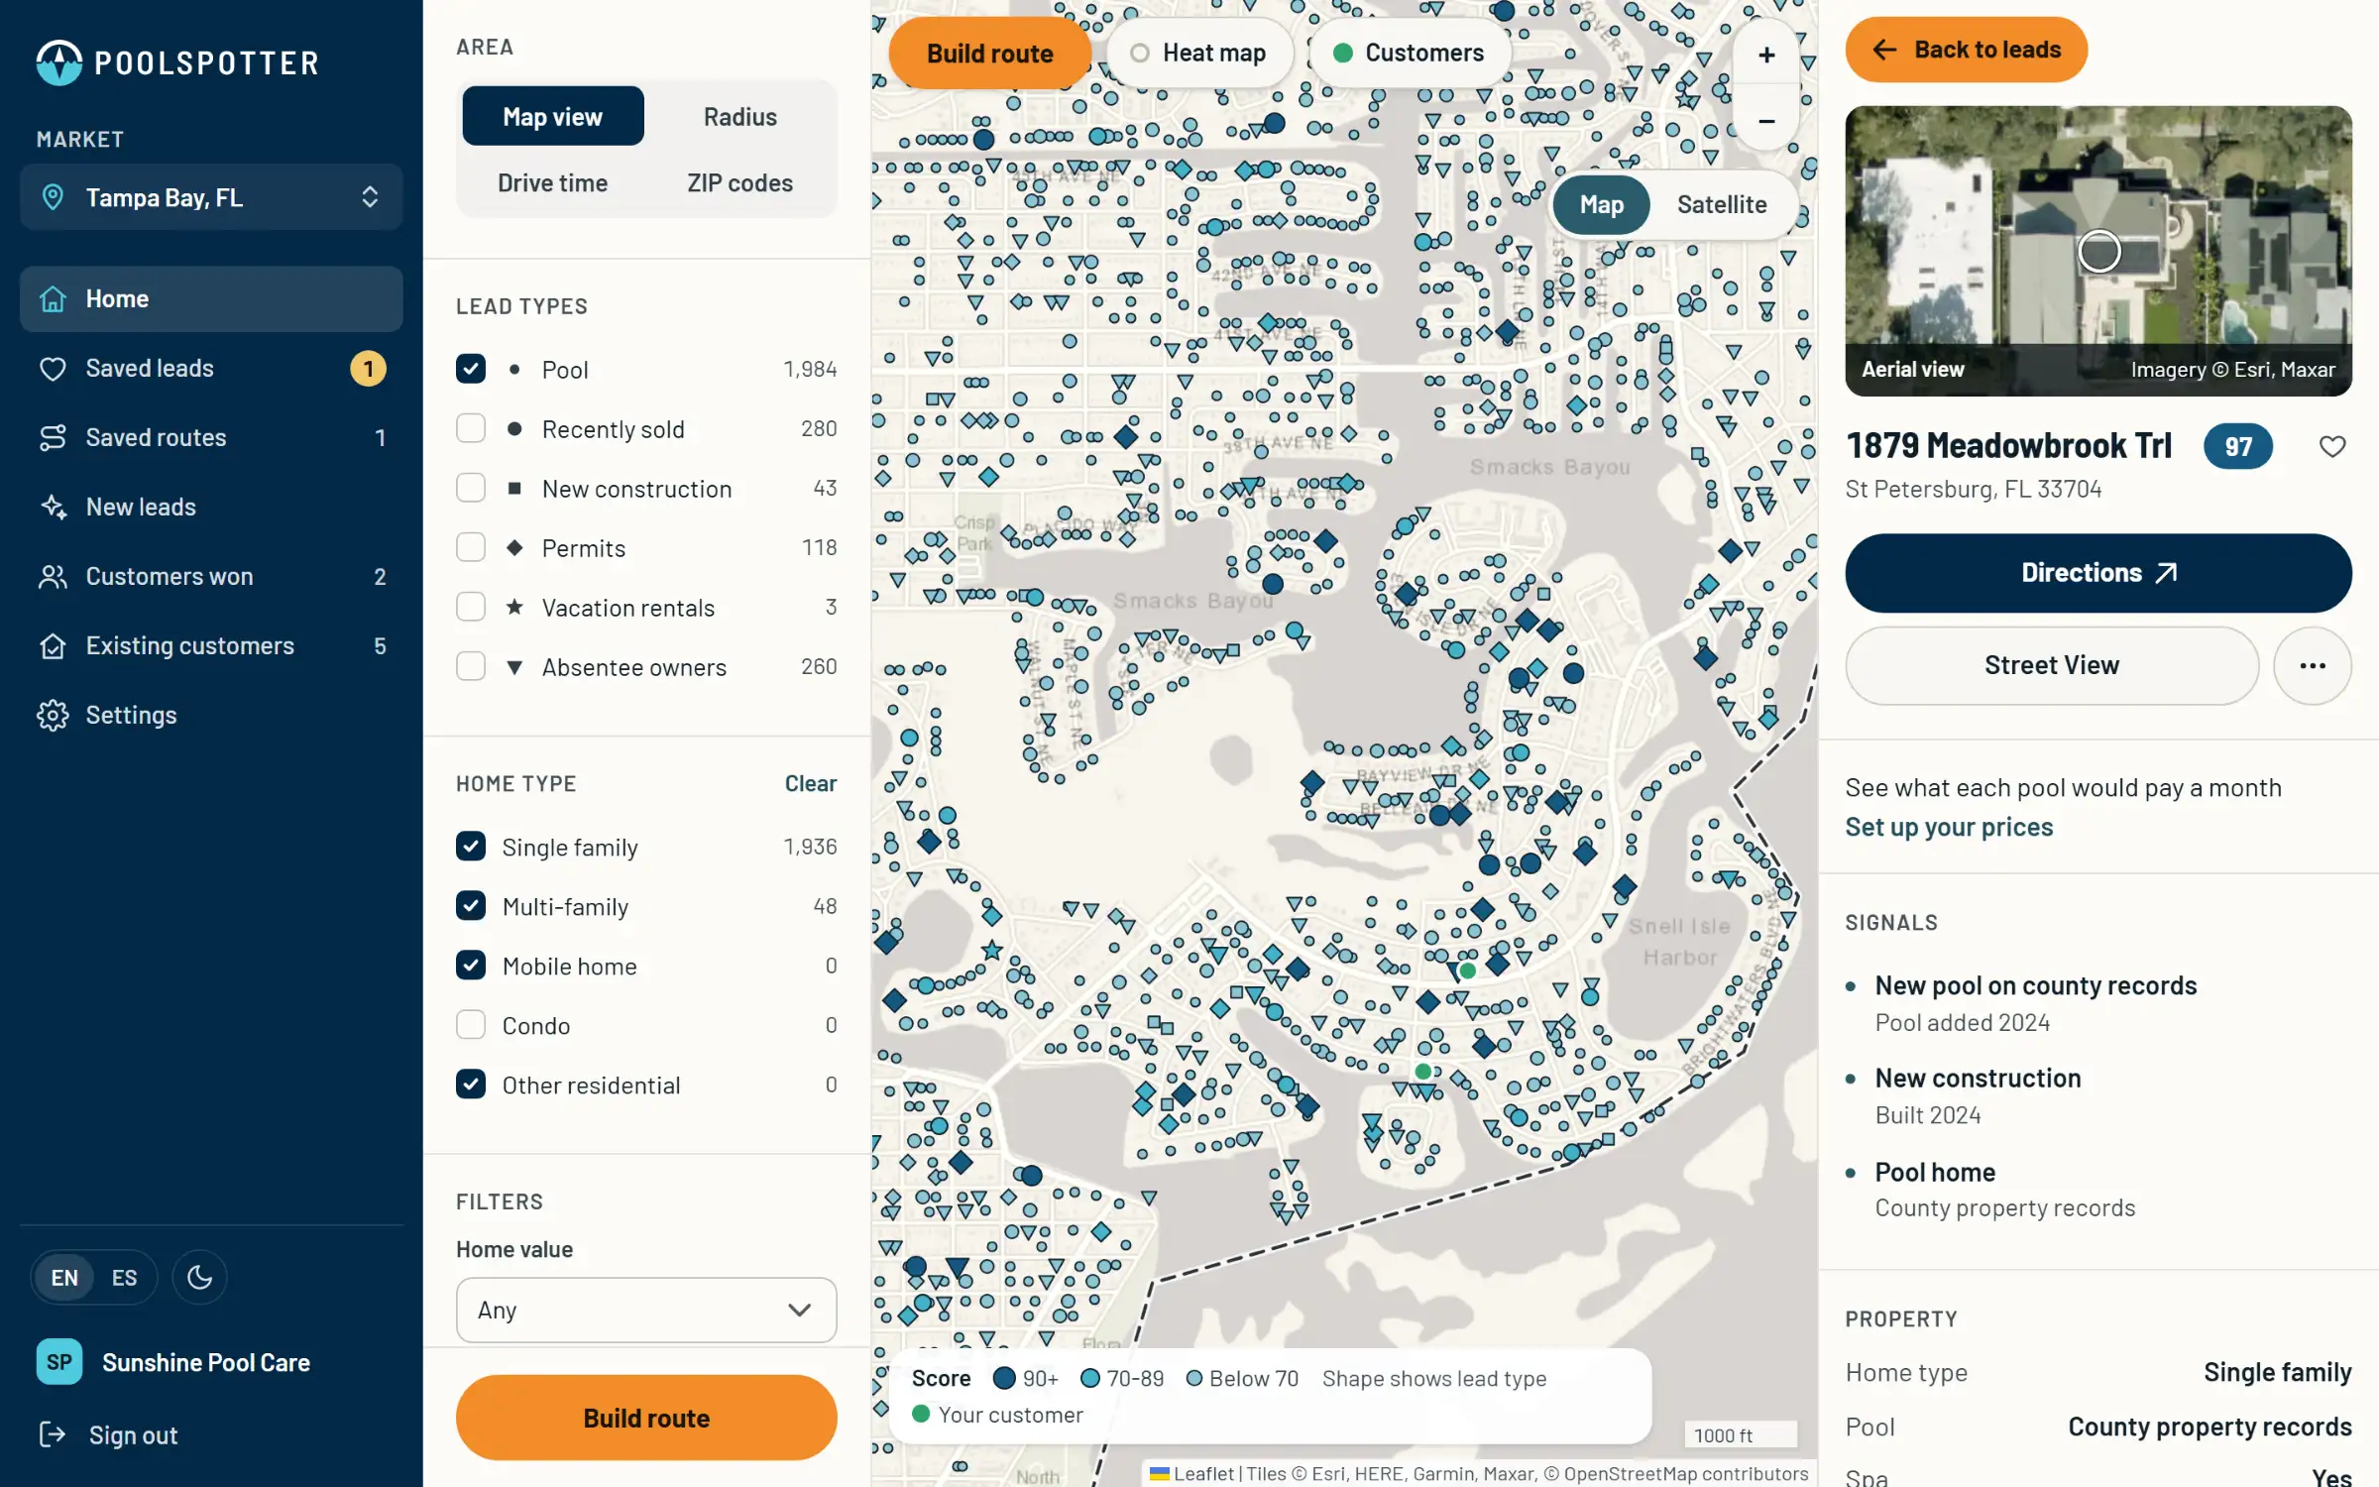2379x1487 pixels.
Task: Click the Sign out icon
Action: [52, 1434]
